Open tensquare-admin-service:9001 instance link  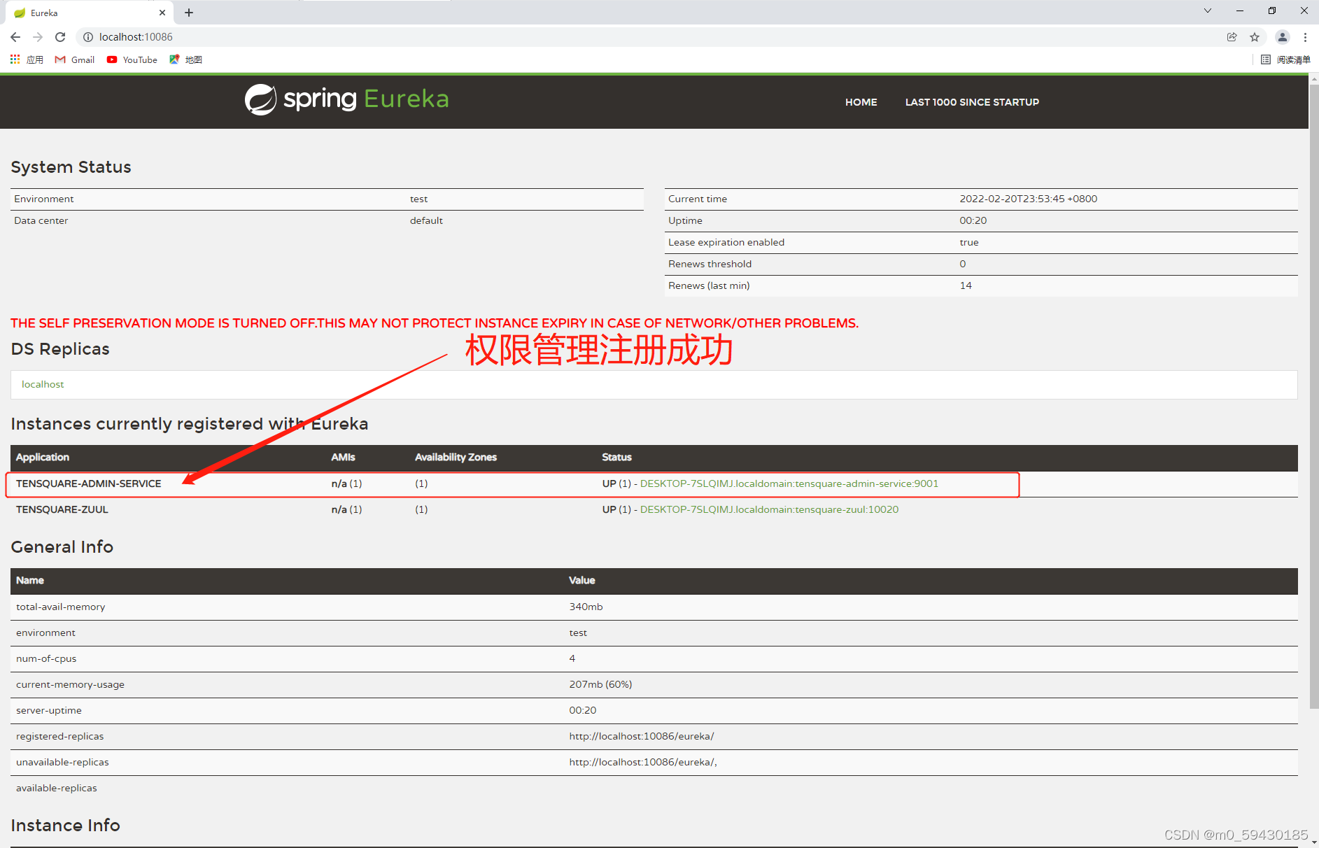[789, 483]
